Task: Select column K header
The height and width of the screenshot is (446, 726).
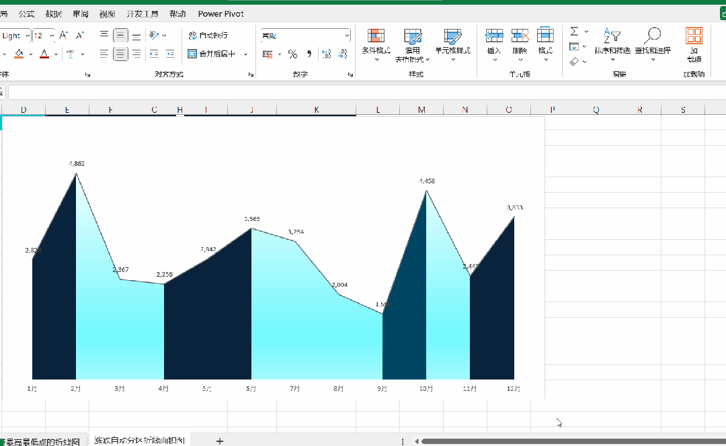Action: (x=316, y=109)
